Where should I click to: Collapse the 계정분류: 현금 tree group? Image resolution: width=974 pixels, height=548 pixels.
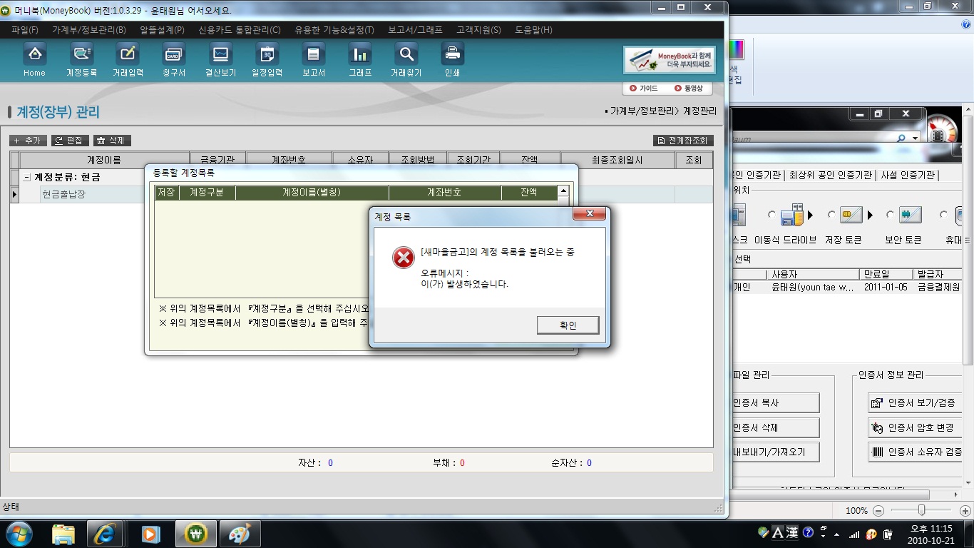27,178
